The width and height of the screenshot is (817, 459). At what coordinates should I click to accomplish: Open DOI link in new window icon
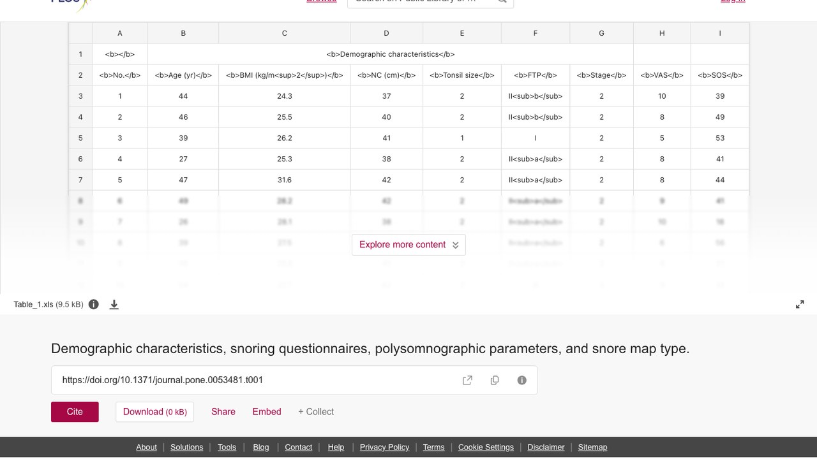tap(467, 380)
